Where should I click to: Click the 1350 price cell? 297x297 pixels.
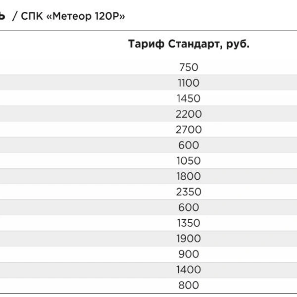tap(189, 223)
